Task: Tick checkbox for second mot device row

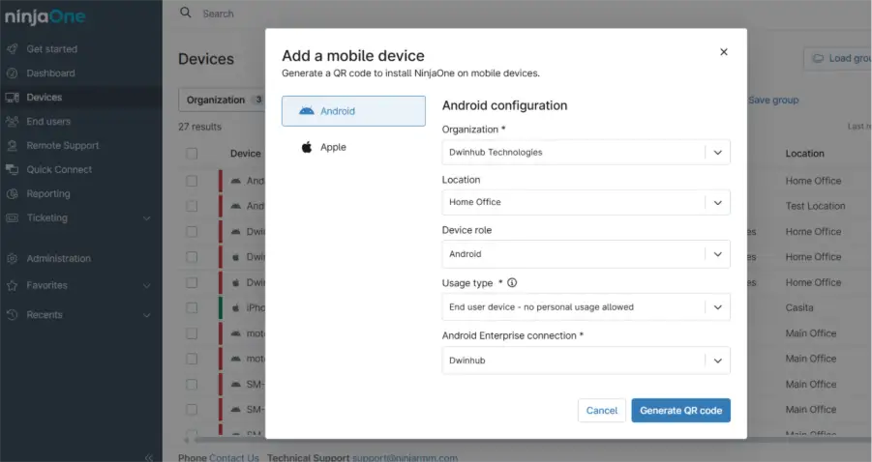Action: [192, 359]
